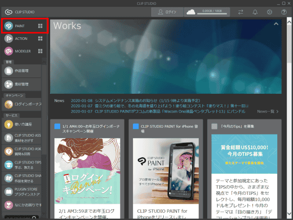Click the cloud storage usage progress bar

tap(212, 14)
